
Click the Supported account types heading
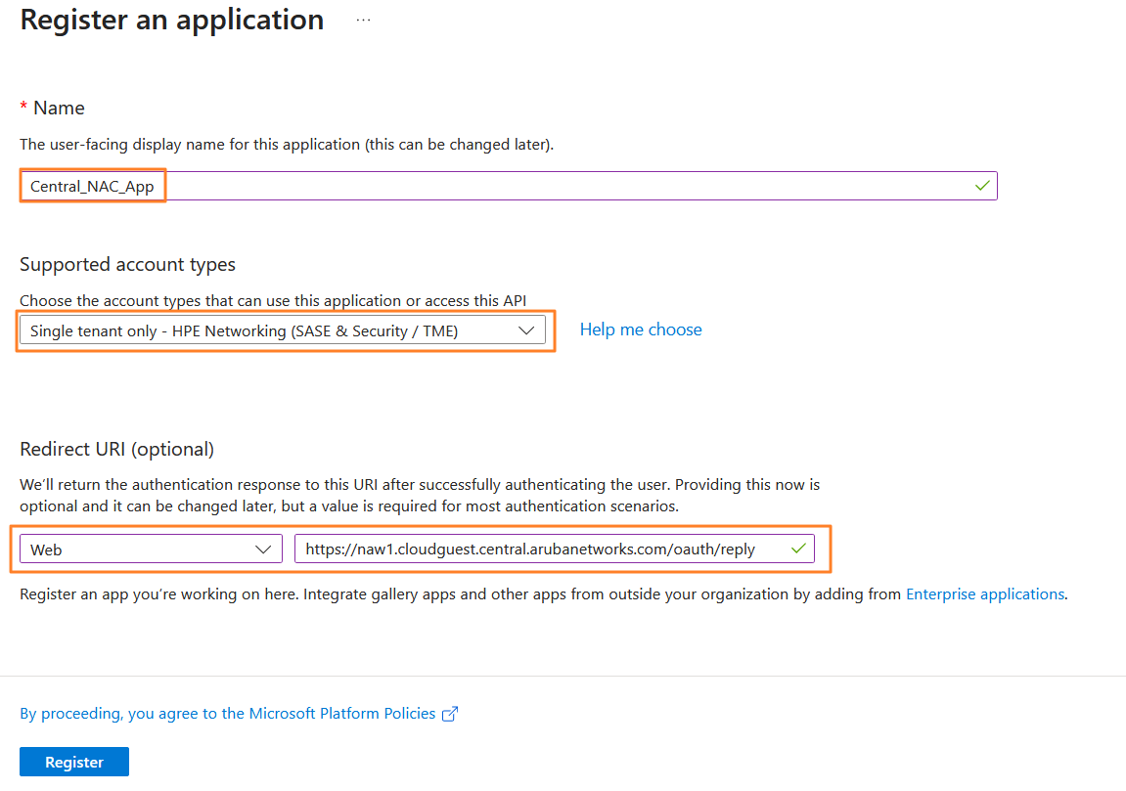tap(127, 264)
